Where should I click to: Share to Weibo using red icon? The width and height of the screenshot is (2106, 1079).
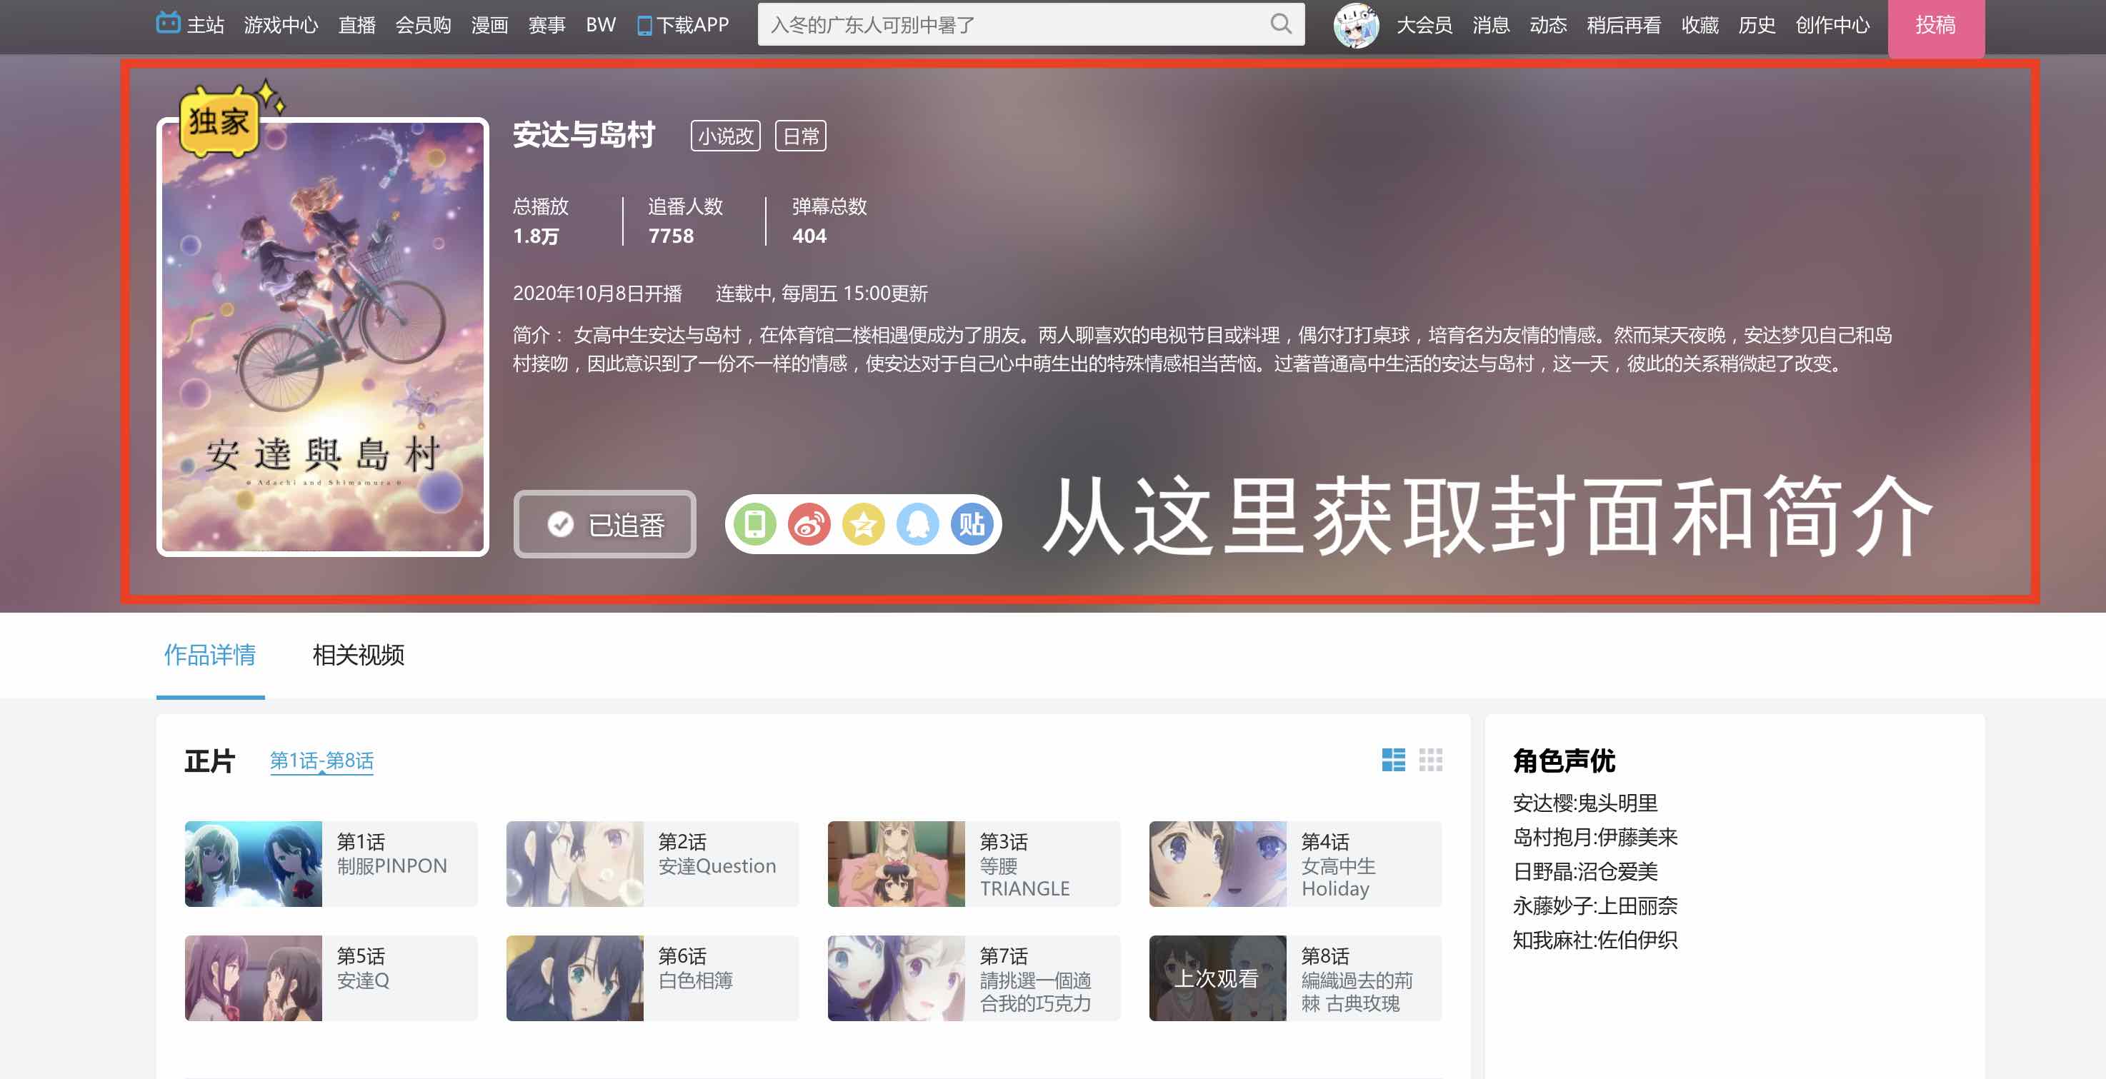809,524
